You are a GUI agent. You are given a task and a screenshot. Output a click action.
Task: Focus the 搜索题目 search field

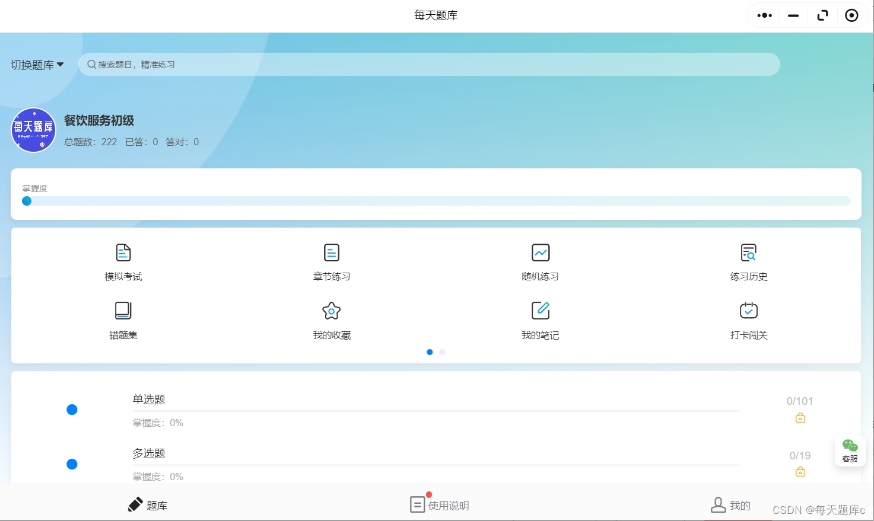click(429, 64)
